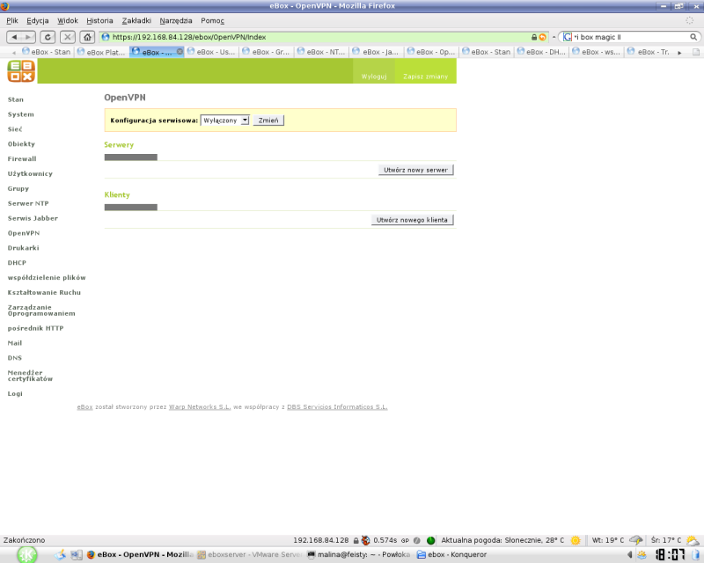Switch to ebox - Konqueror taskbar window
The image size is (704, 563).
tap(452, 555)
